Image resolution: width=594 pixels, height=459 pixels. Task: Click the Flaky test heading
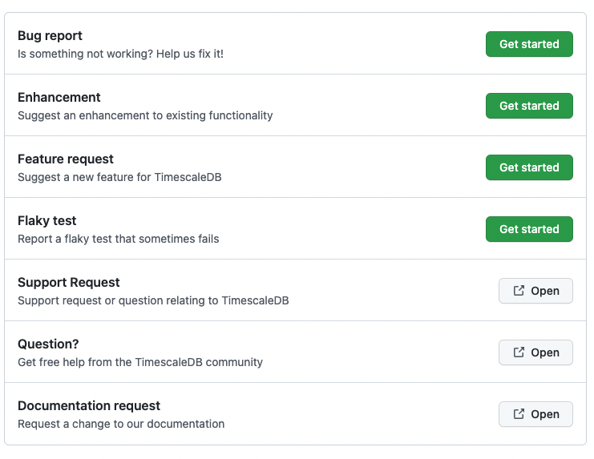[x=47, y=220]
